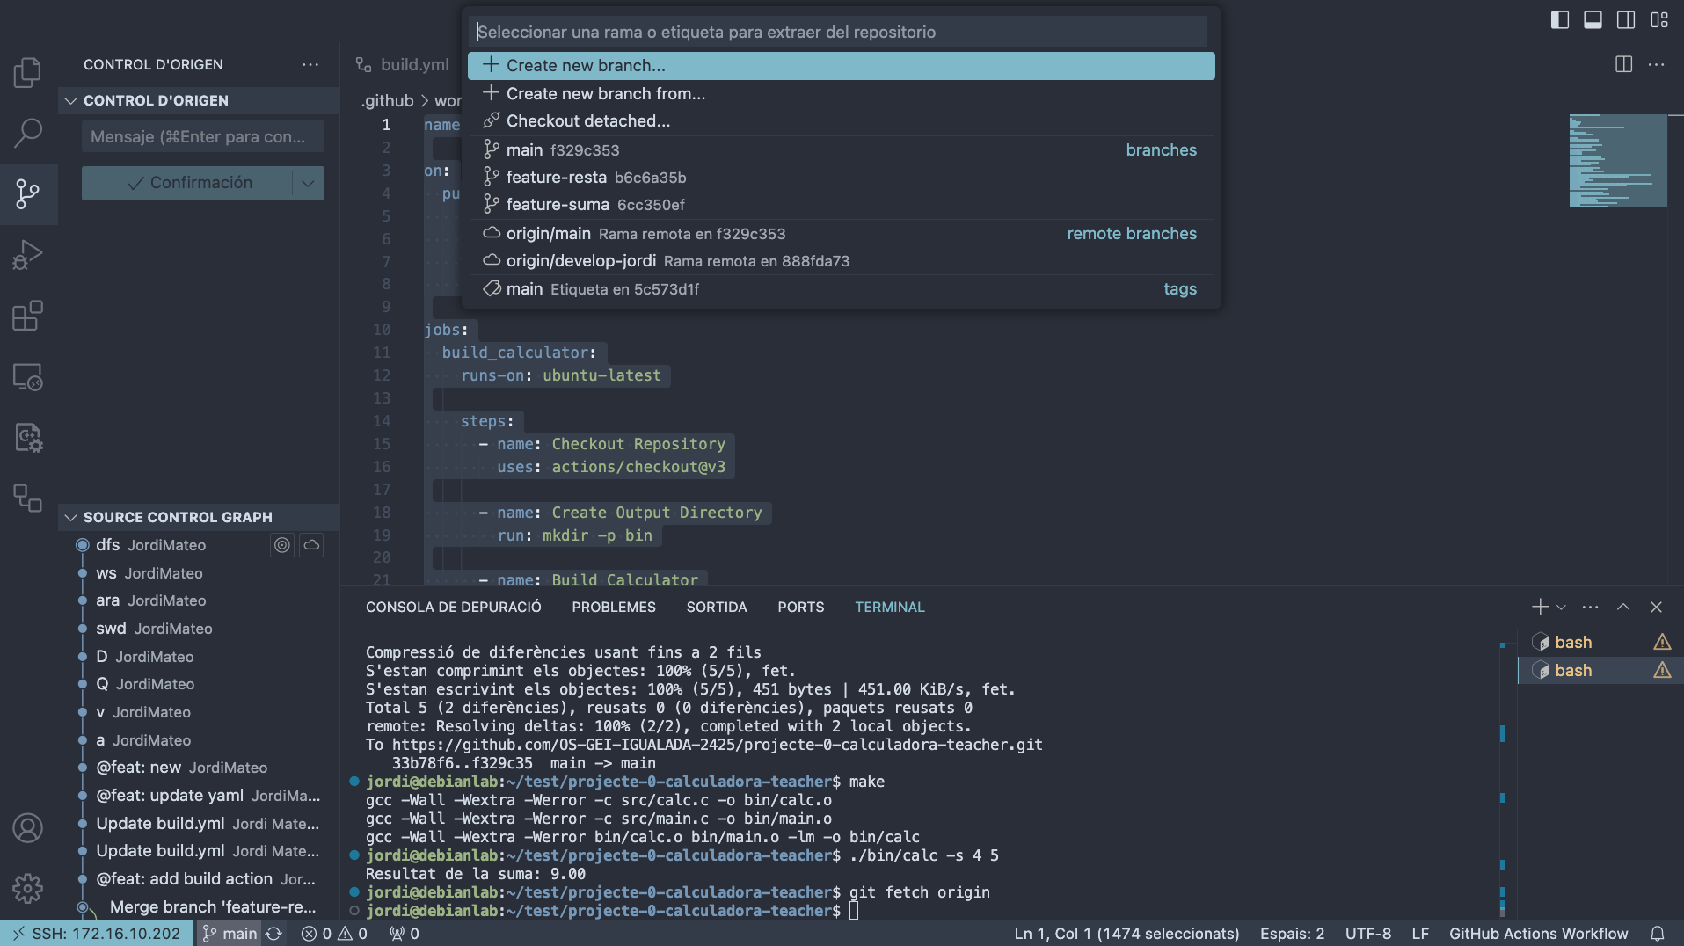Toggle bottom panel layout icon
This screenshot has height=946, width=1684.
1593,19
